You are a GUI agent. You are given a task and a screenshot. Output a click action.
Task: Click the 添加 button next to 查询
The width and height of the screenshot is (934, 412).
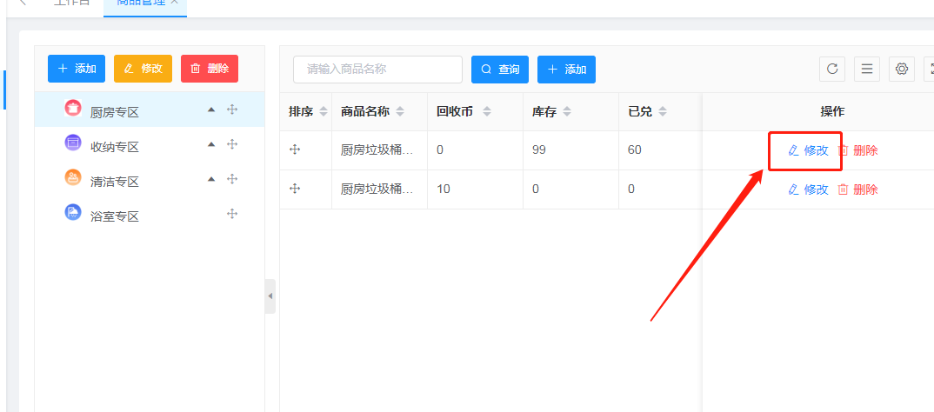tap(566, 70)
